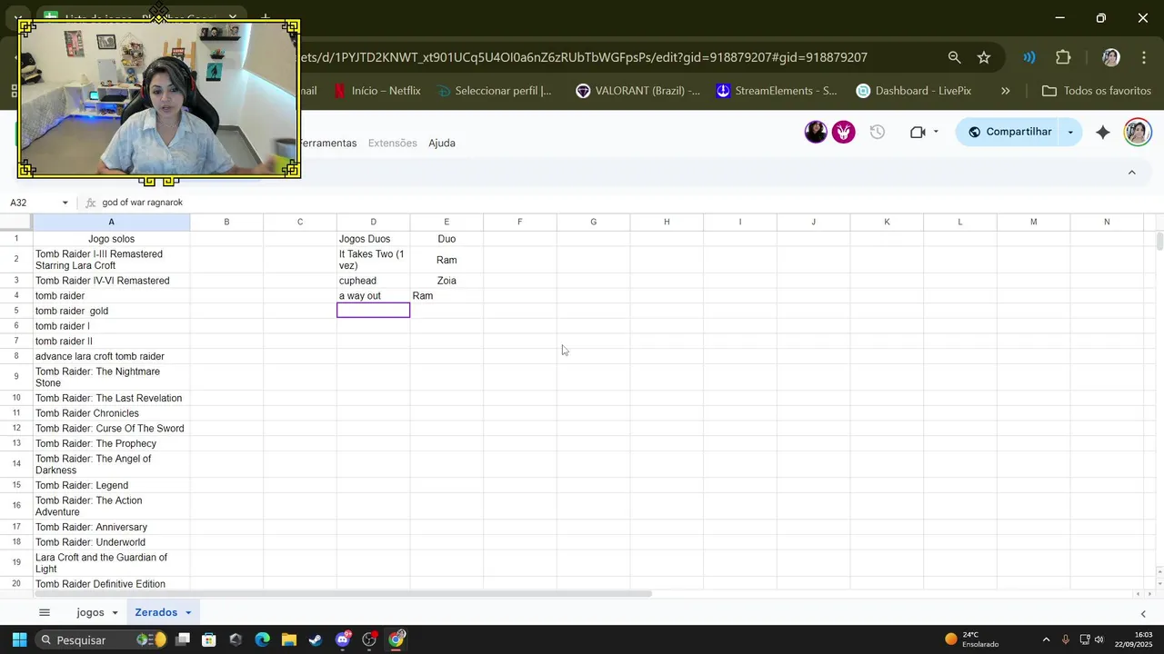Show hidden tray icons chevron
1164x654 pixels.
tap(1046, 639)
